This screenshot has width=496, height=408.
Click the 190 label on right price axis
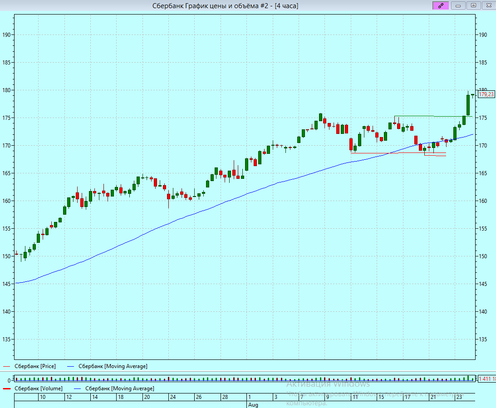(x=483, y=35)
